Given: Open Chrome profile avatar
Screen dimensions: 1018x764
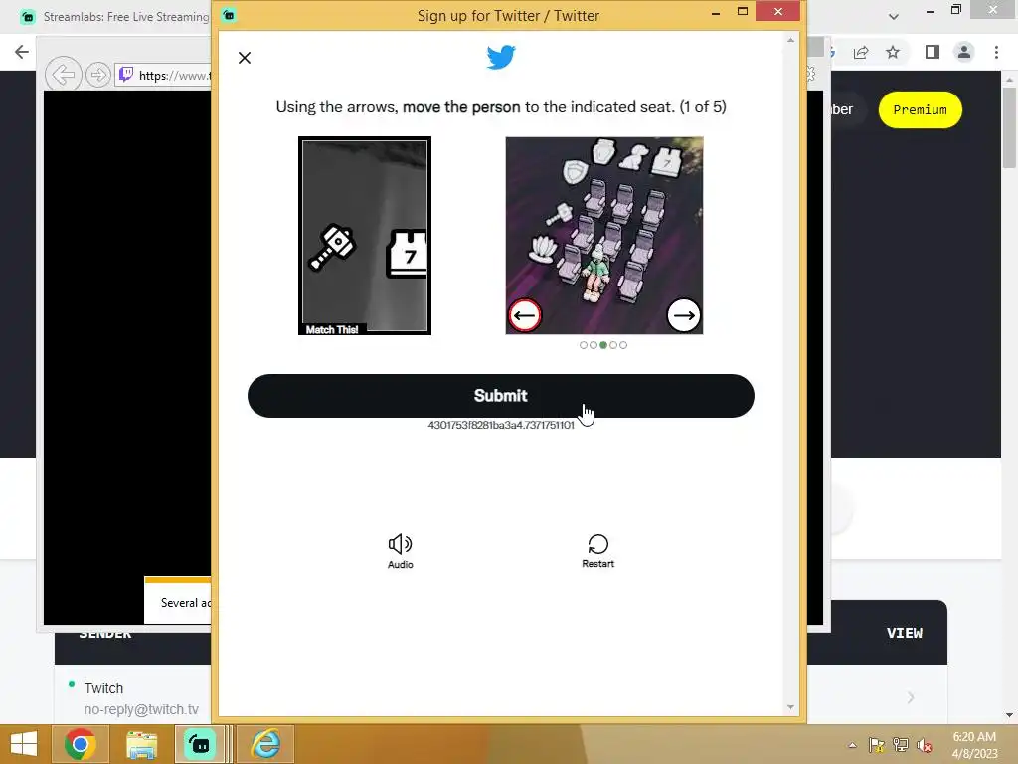Looking at the screenshot, I should [x=964, y=52].
